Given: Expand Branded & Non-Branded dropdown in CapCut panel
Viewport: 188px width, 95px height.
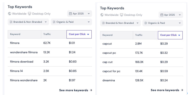Looking at the screenshot, I should pos(120,23).
